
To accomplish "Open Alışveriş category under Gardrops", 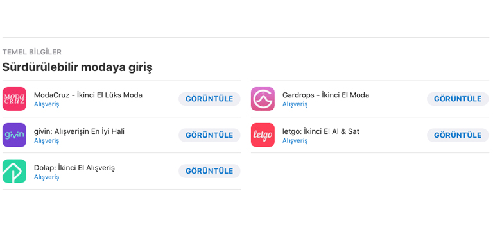I will pos(295,104).
